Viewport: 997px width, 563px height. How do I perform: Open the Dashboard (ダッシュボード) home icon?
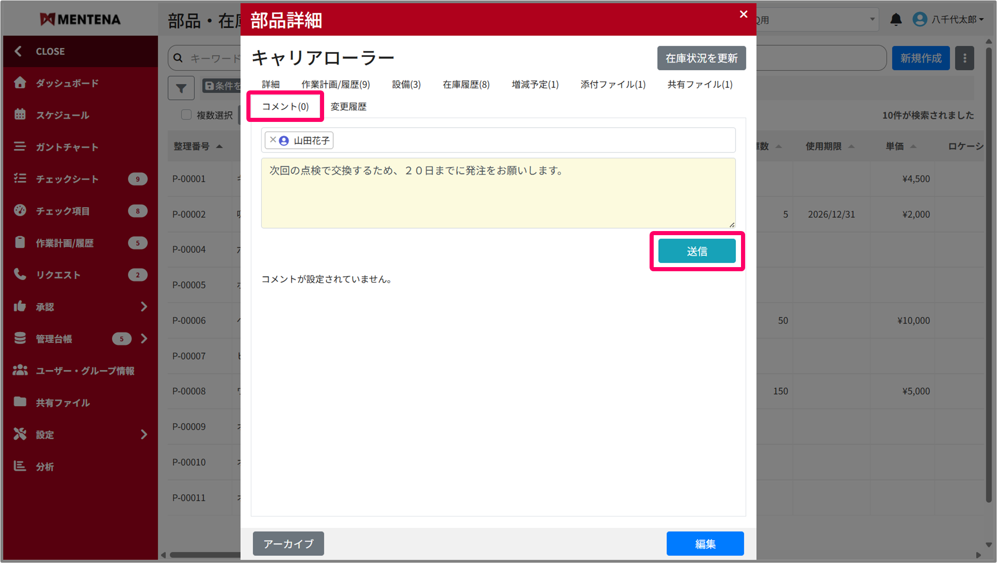(x=20, y=83)
